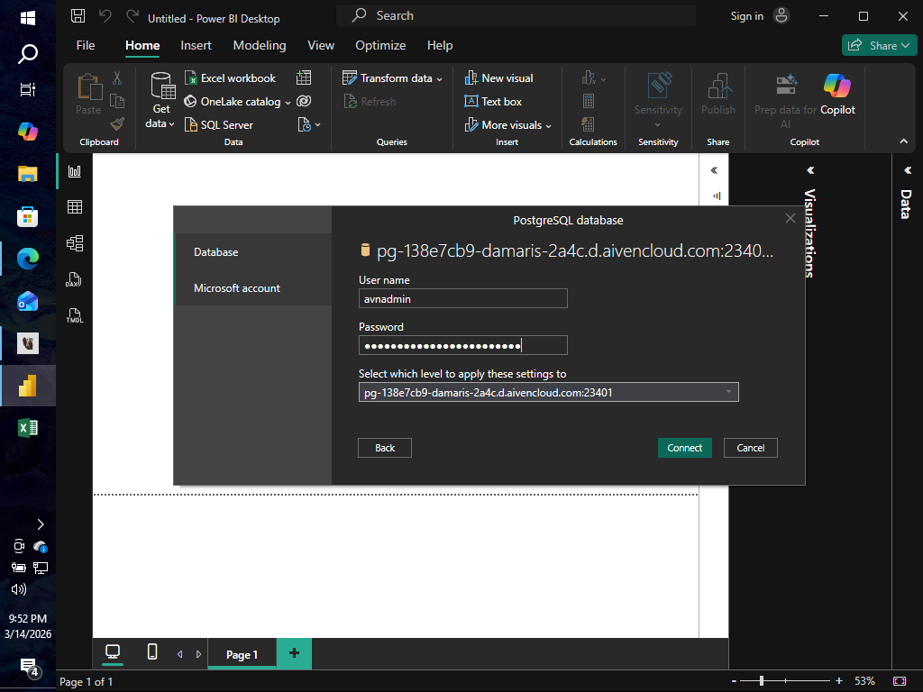Click the Connect button
The height and width of the screenshot is (692, 923).
685,448
